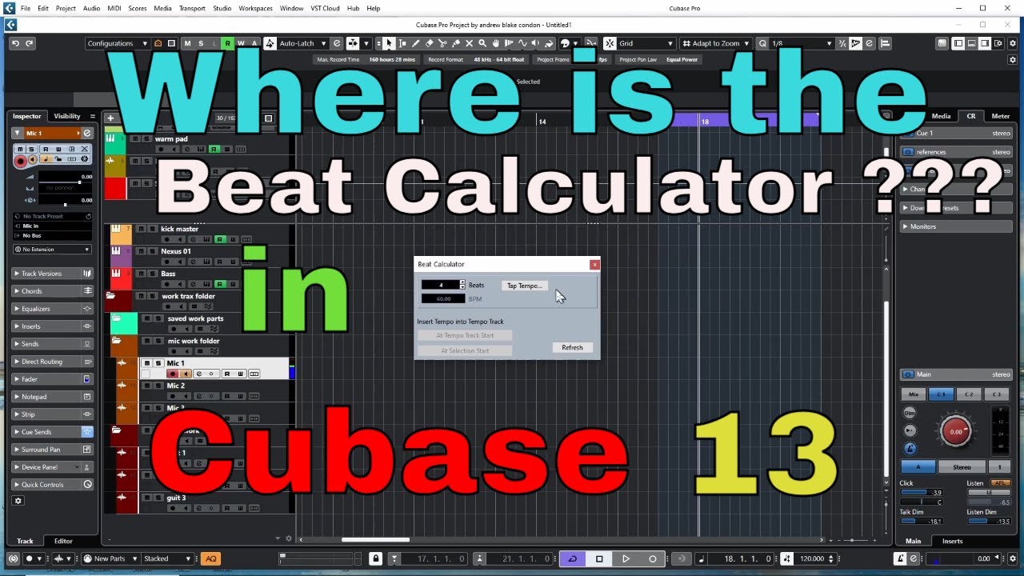The height and width of the screenshot is (576, 1024).
Task: Toggle the Cycle loop button in transport
Action: click(573, 558)
